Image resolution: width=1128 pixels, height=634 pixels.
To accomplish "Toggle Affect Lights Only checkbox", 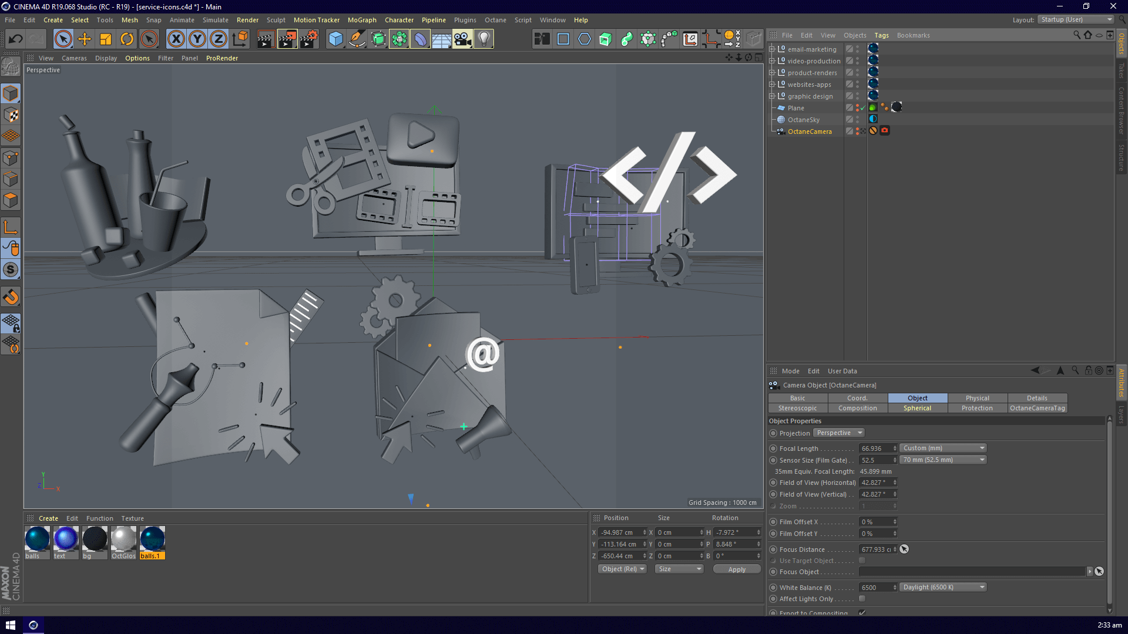I will coord(862,599).
